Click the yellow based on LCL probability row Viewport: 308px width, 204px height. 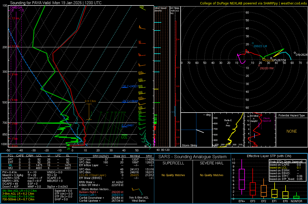pyautogui.click(x=285, y=168)
